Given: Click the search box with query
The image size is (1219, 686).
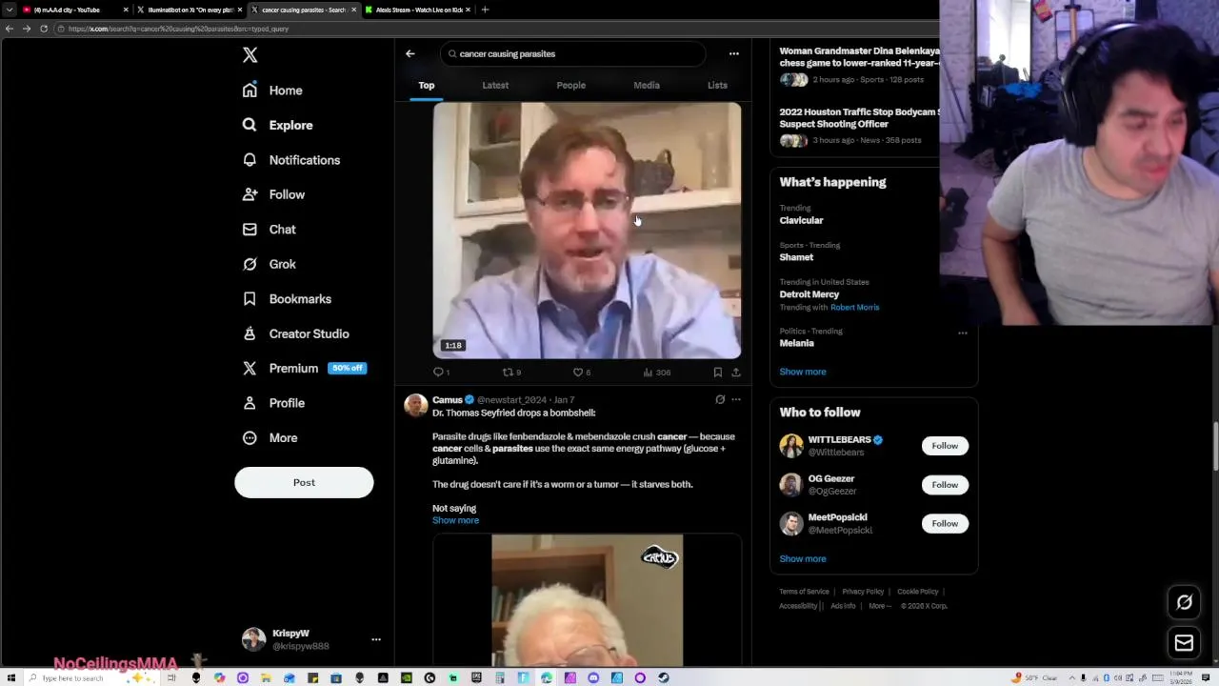Looking at the screenshot, I should 572,53.
